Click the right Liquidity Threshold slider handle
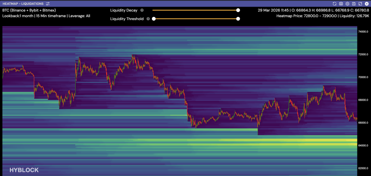This screenshot has width=371, height=176. click(238, 19)
